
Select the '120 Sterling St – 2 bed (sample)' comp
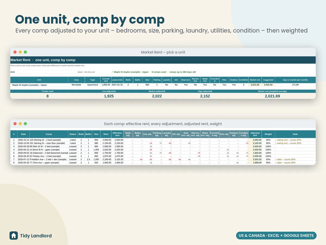coord(49,140)
